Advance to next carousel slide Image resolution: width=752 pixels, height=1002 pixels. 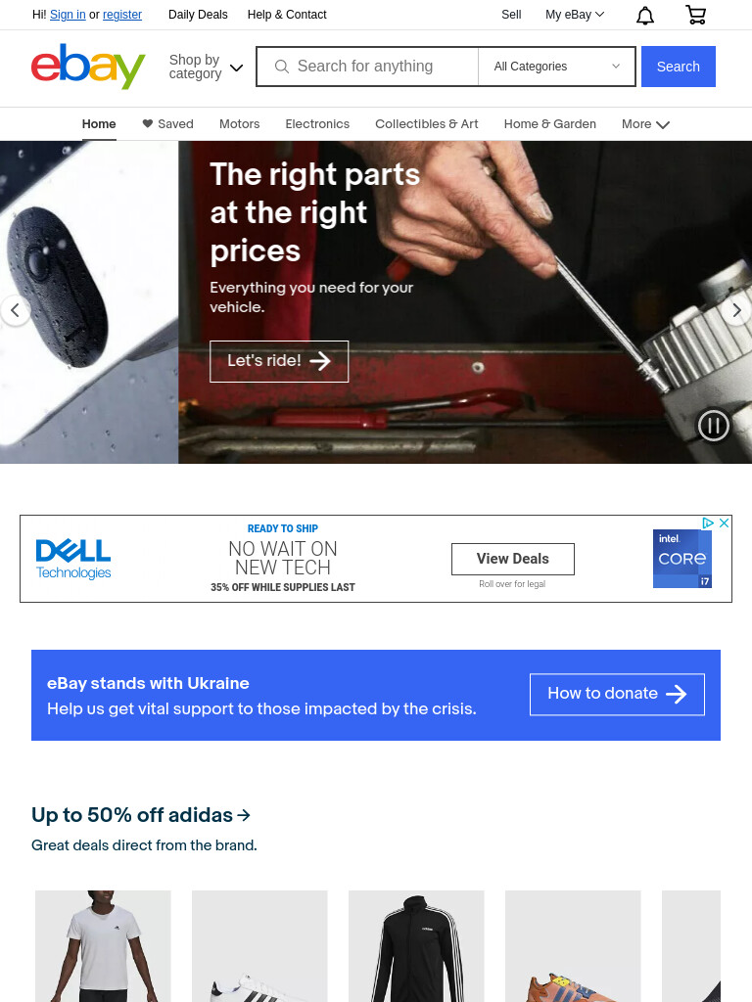click(736, 310)
